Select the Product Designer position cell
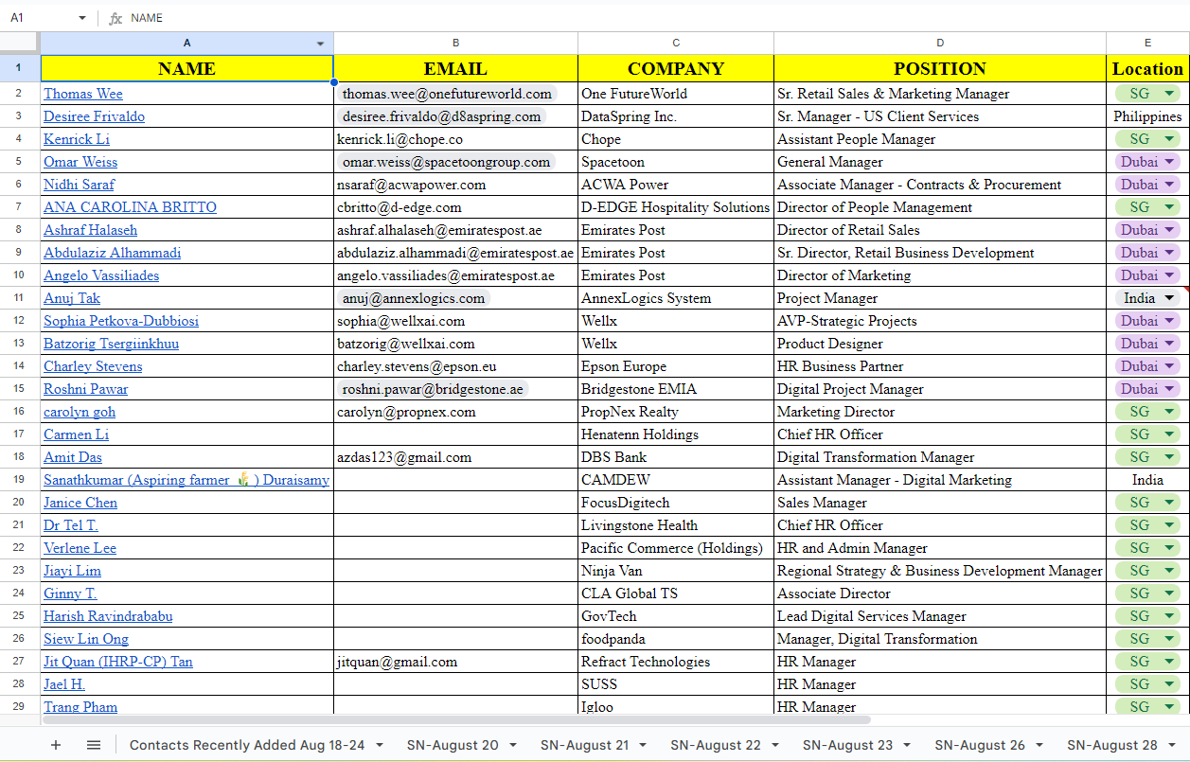1190x762 pixels. 940,344
